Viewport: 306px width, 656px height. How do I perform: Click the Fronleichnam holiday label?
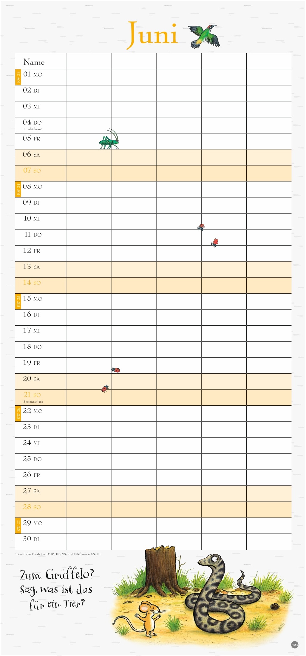tap(33, 129)
